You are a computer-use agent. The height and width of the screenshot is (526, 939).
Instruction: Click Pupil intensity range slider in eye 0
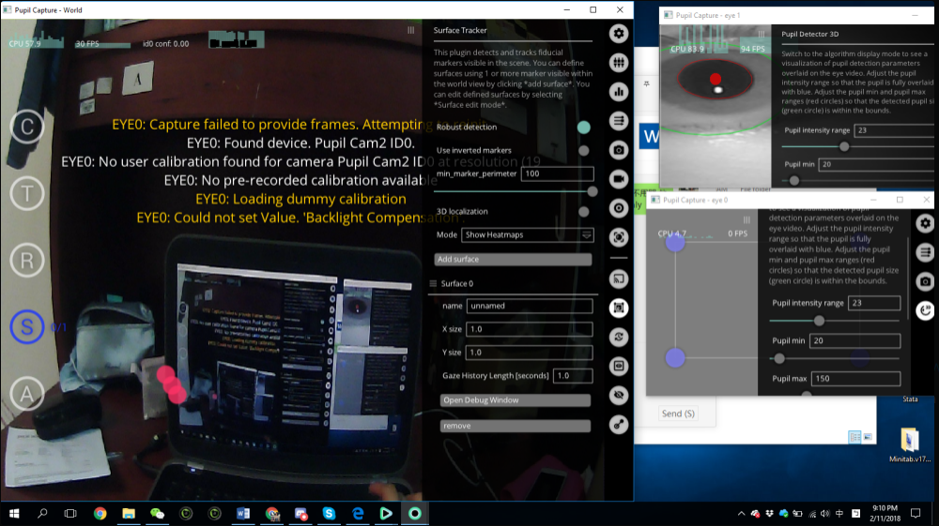(x=819, y=321)
